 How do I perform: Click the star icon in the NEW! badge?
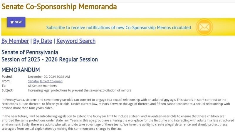(12, 22)
